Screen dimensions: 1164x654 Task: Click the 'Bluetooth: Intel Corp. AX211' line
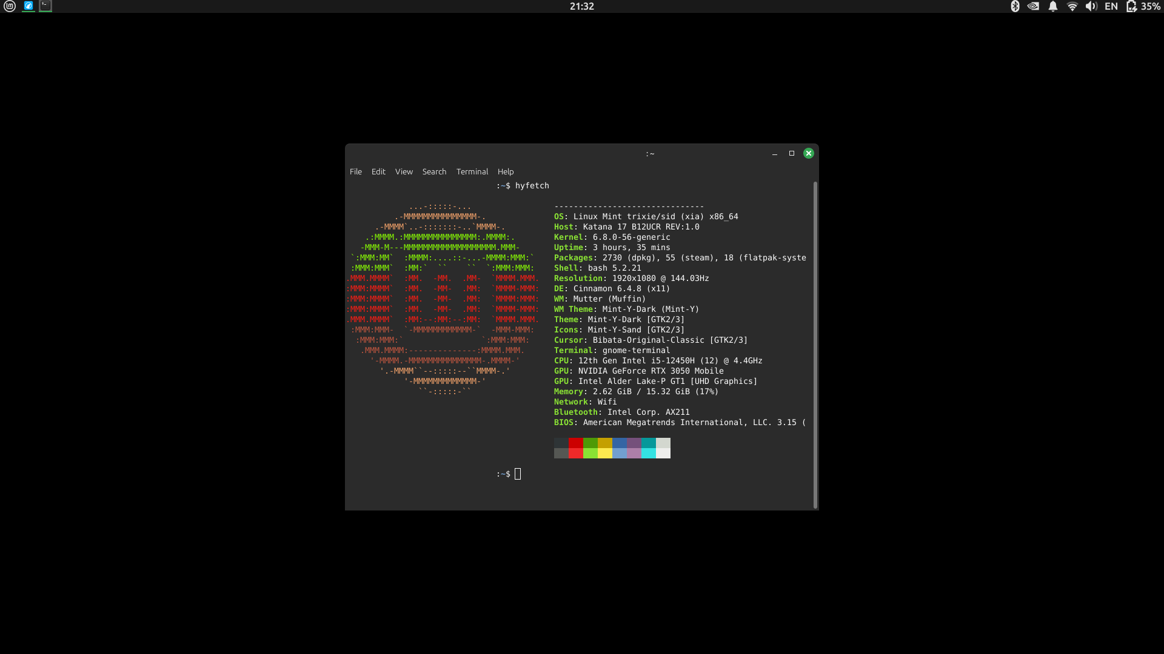[622, 412]
